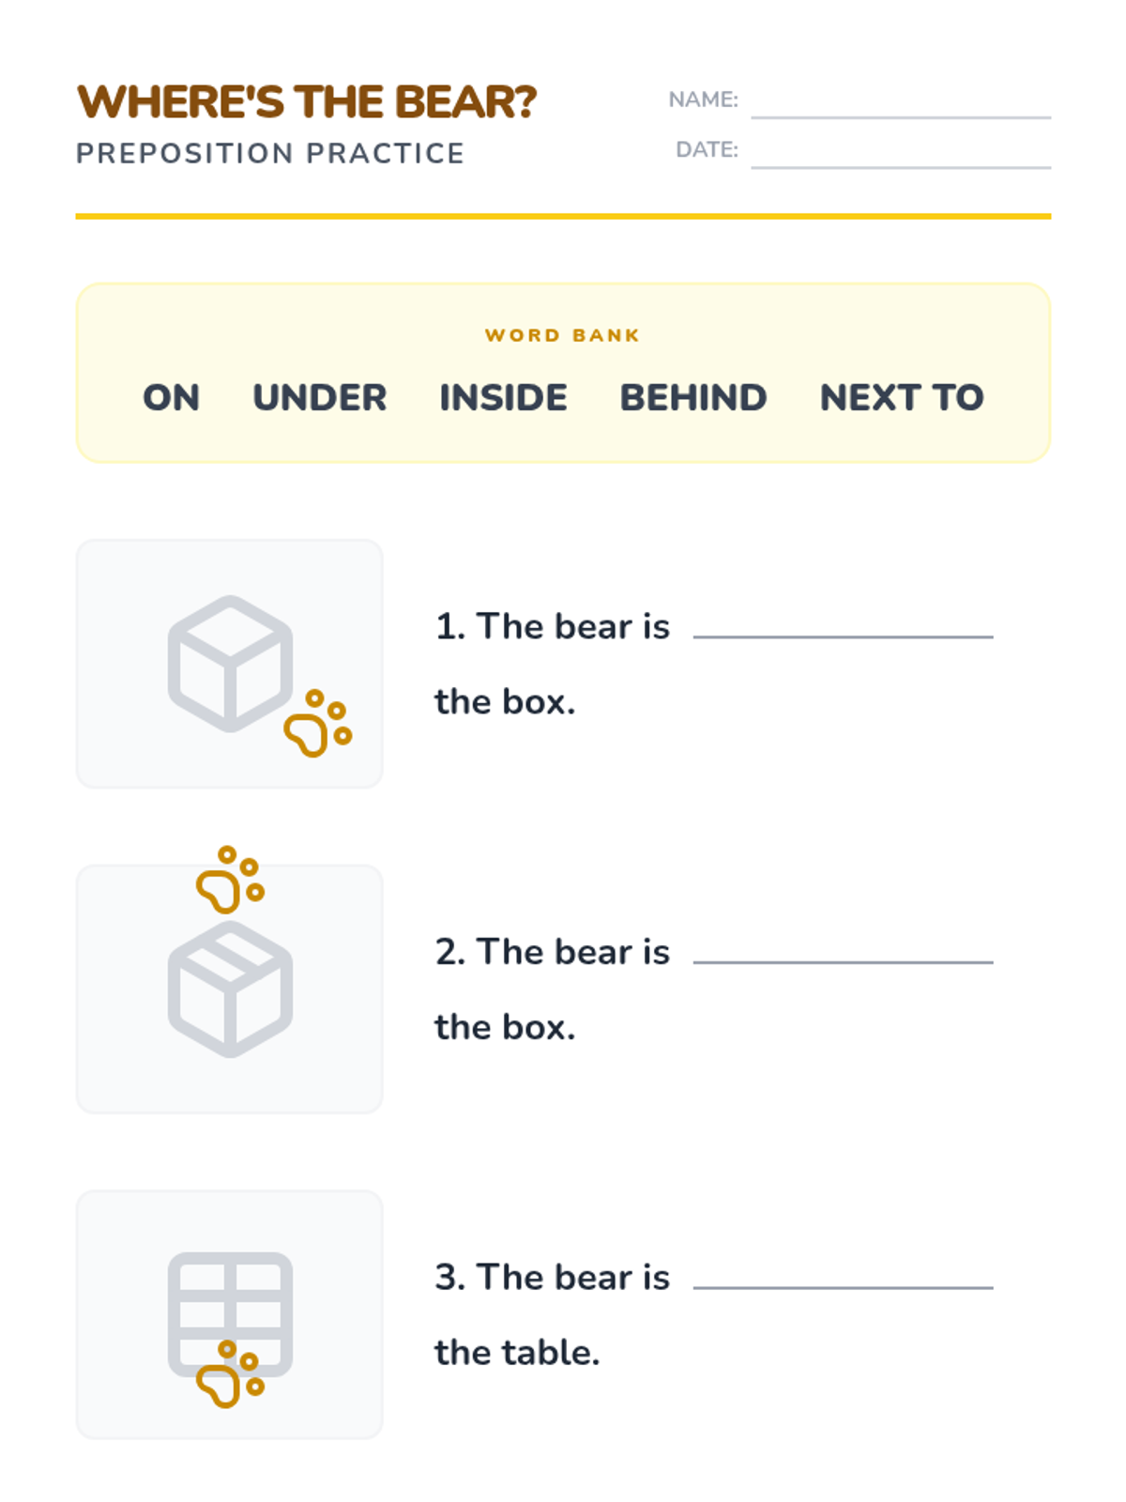The width and height of the screenshot is (1126, 1502).
Task: Select BEHIND from the word bank
Action: pos(693,398)
